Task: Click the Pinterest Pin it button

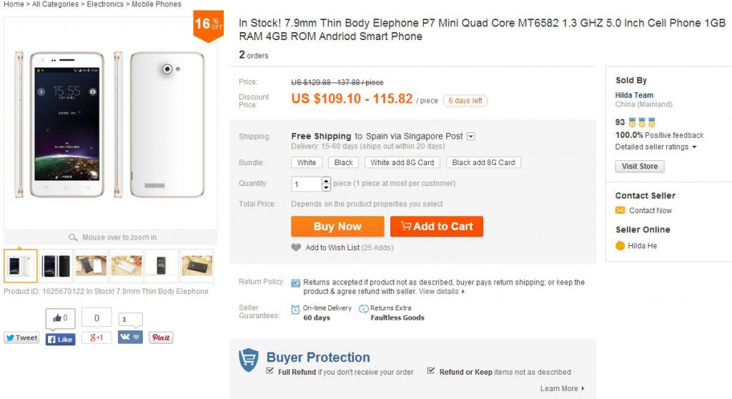Action: (161, 338)
